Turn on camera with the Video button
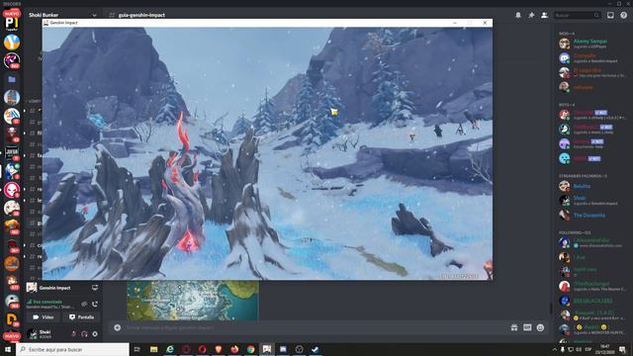This screenshot has height=356, width=633. [44, 317]
